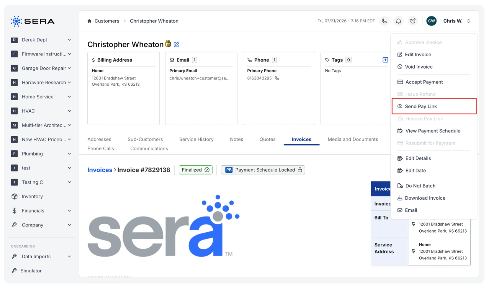Click the pin icon beside Service Address
The height and width of the screenshot is (285, 486).
(413, 251)
